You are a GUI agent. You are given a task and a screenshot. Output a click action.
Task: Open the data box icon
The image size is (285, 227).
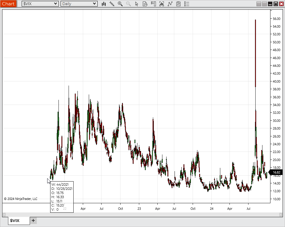145,4
